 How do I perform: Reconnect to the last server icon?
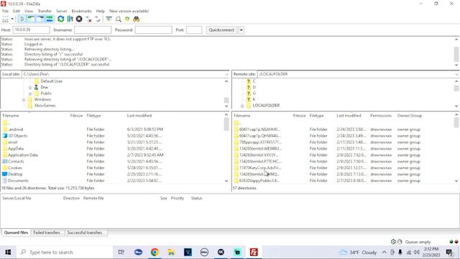tap(98, 19)
